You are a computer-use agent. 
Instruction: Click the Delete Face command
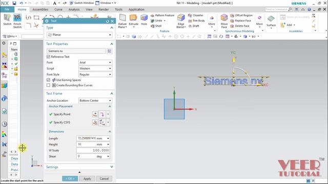(240, 26)
